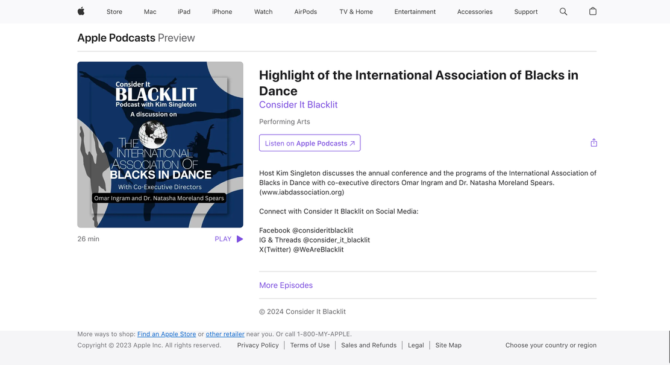Open the iPad menu
The image size is (670, 365).
pyautogui.click(x=184, y=11)
